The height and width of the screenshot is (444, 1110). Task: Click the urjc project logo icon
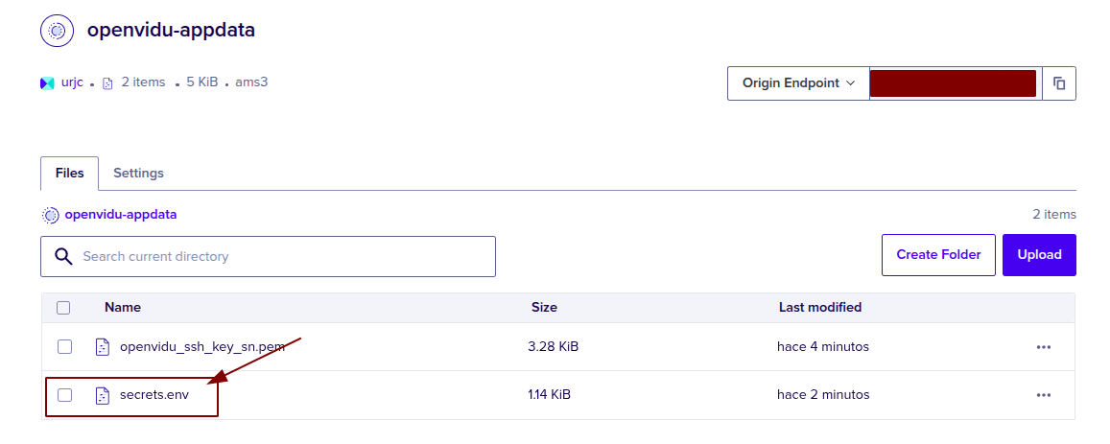coord(47,83)
